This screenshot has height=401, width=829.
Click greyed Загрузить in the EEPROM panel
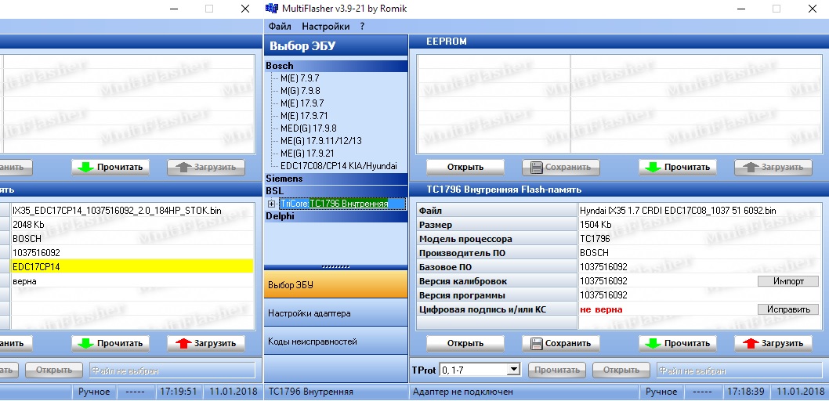pos(773,168)
